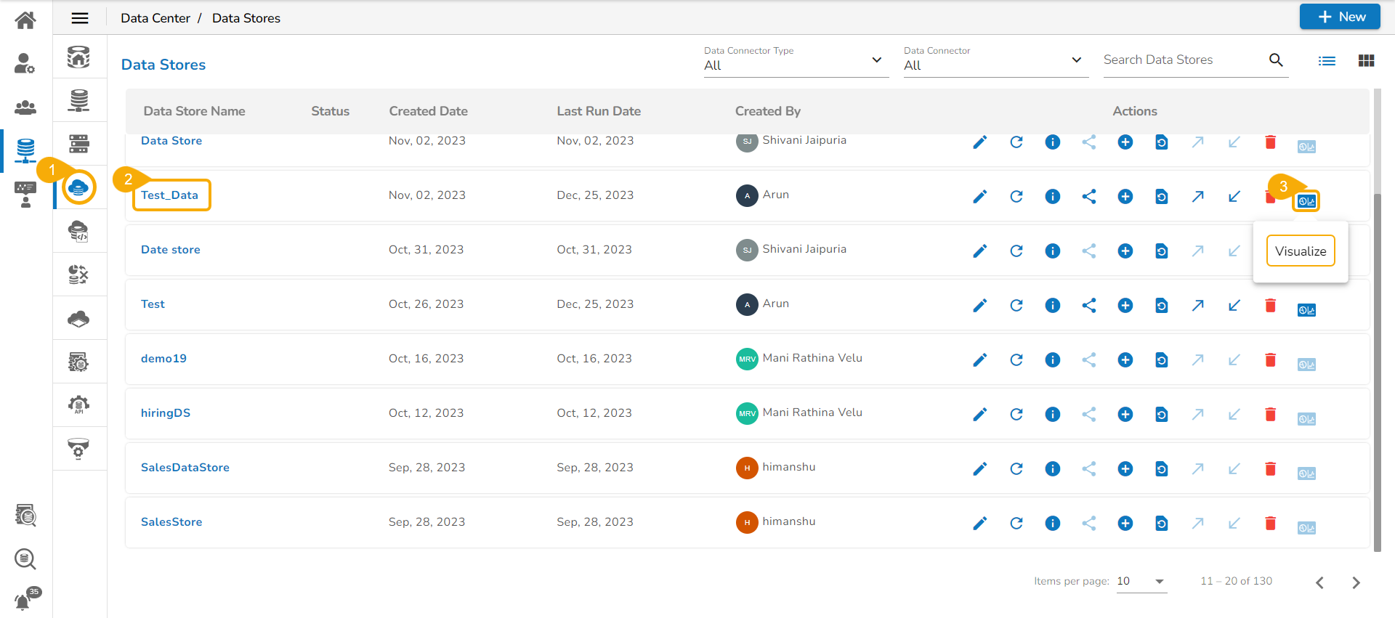Delete the SalesStore data store
Viewport: 1395px width, 618px height.
click(x=1270, y=524)
